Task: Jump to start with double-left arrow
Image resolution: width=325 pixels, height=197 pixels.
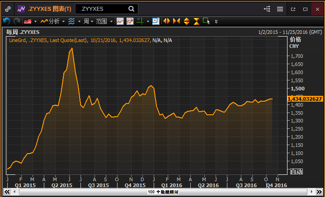Action: pyautogui.click(x=7, y=192)
